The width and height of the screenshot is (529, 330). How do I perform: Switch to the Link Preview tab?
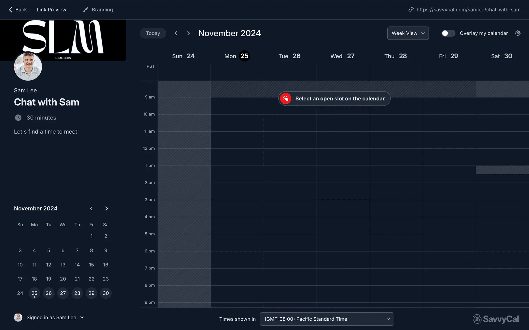pos(52,10)
